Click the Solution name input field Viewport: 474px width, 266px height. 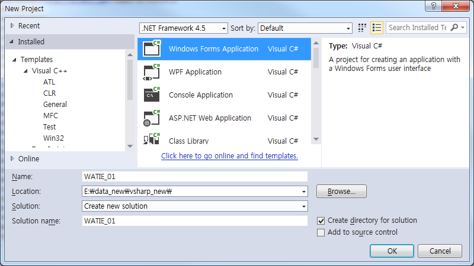click(195, 220)
